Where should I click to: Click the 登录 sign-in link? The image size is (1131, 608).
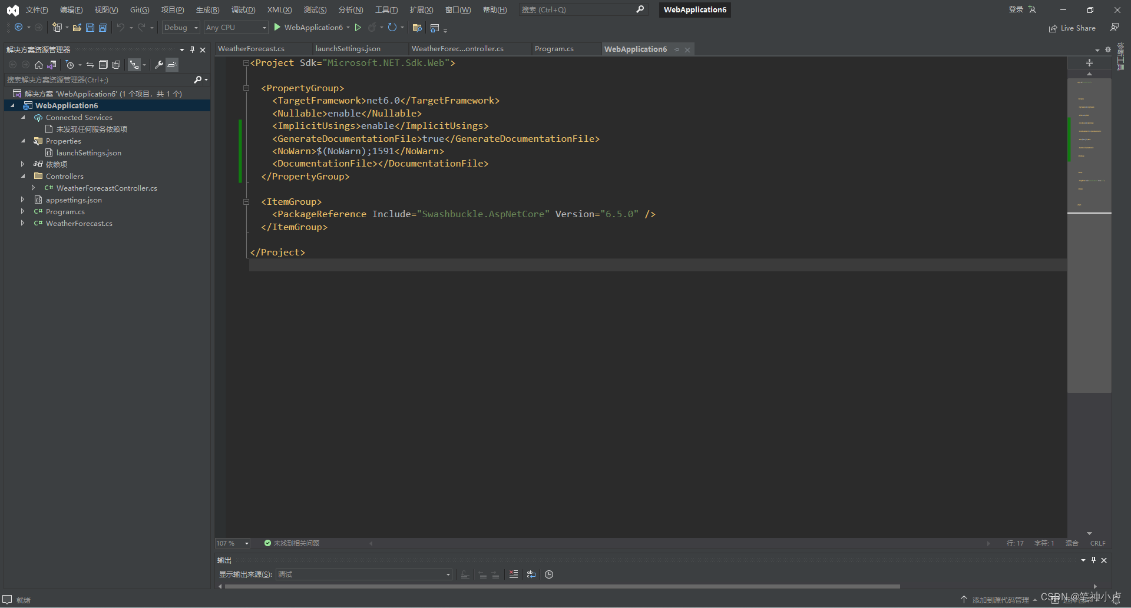[1016, 9]
